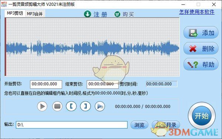This screenshot has width=222, height=139.
Task: Open the 帮助 help button
Action: point(201,64)
